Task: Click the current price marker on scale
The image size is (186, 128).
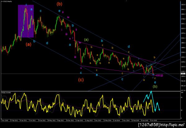Action: point(183,74)
